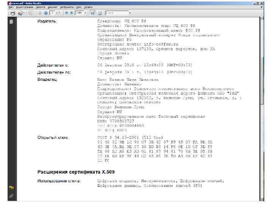
Task: Click the 'Город: Москва' line
Action: click(113, 54)
